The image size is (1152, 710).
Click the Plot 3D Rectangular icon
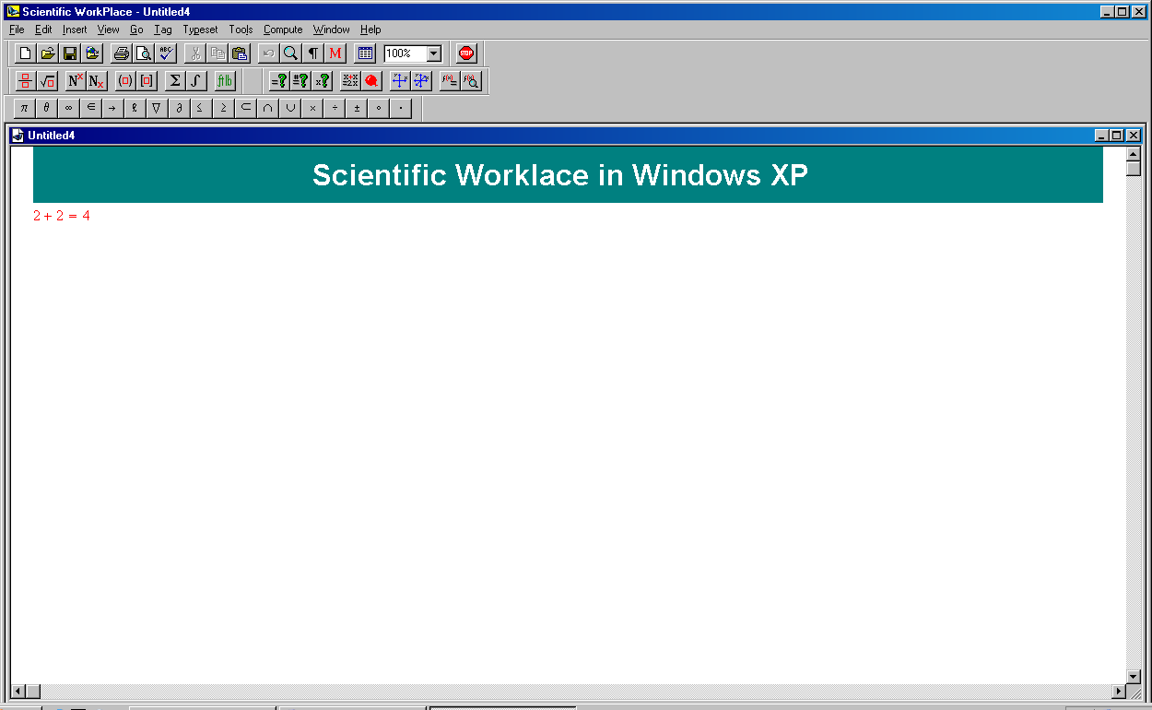(x=421, y=81)
